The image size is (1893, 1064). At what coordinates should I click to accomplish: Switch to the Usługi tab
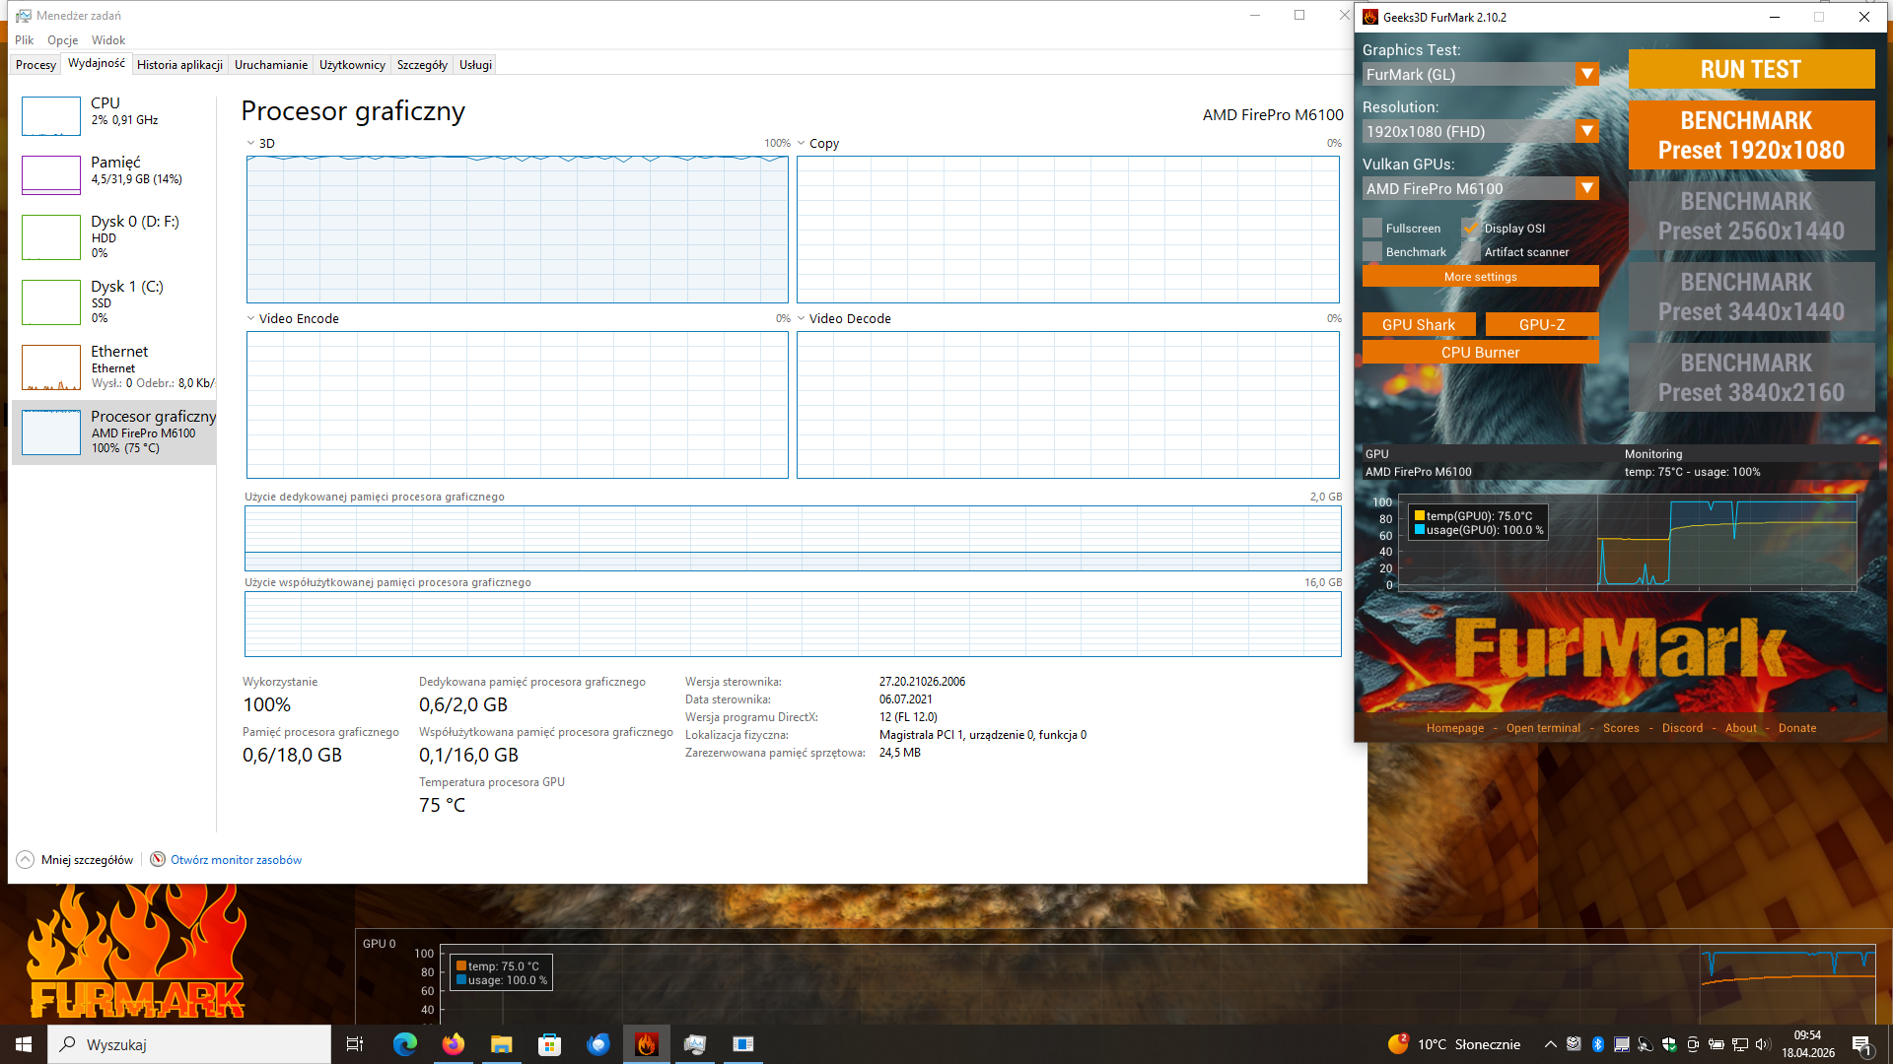(x=475, y=64)
